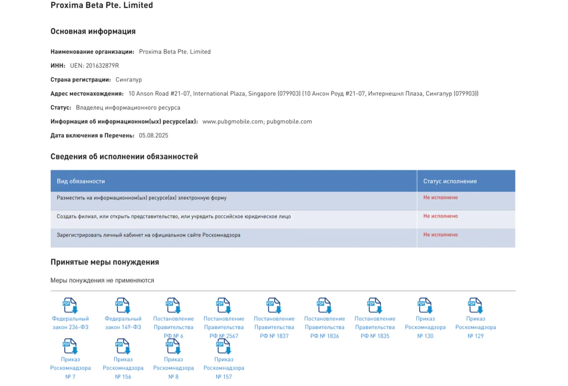Click PDF icon above Приказ Роскомнадзора № 8
The width and height of the screenshot is (568, 386).
tap(173, 346)
